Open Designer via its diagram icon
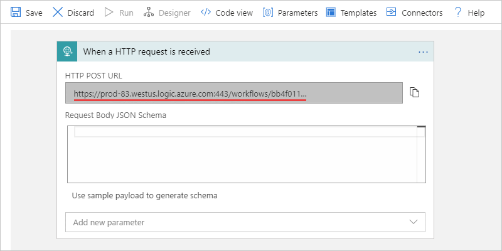The height and width of the screenshot is (251, 502). pyautogui.click(x=149, y=13)
